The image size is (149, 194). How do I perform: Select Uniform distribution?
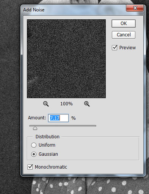pos(34,145)
